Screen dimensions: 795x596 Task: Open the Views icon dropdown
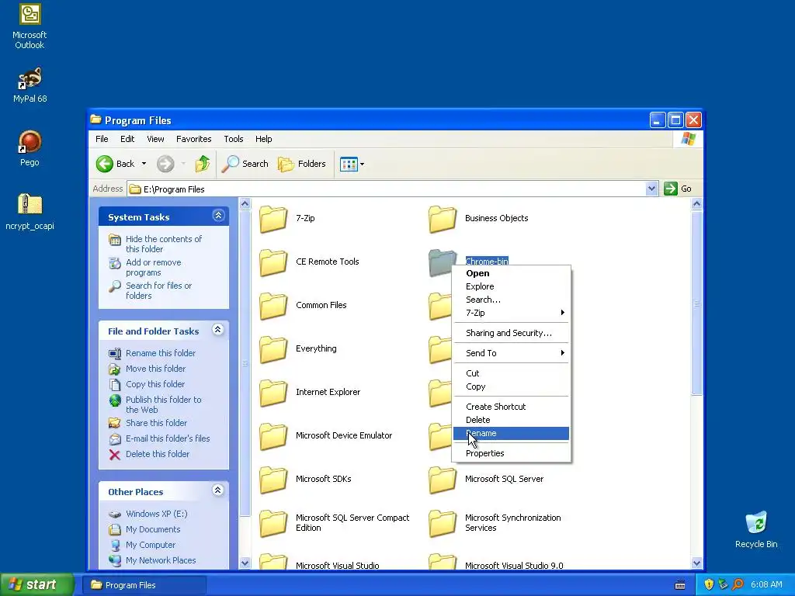click(x=352, y=164)
